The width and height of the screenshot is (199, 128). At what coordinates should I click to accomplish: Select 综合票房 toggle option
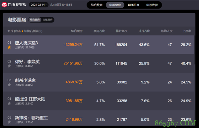tap(35, 20)
